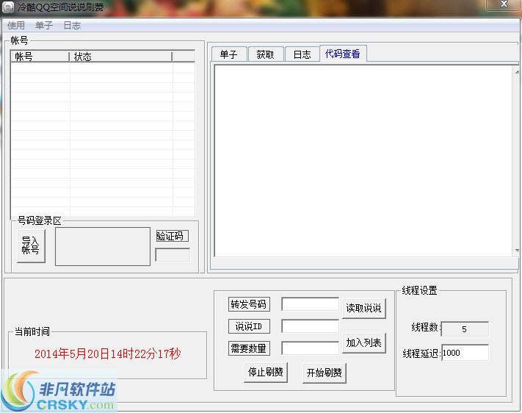522x413 pixels.
Task: Switch to the 单子 tab
Action: click(x=229, y=54)
